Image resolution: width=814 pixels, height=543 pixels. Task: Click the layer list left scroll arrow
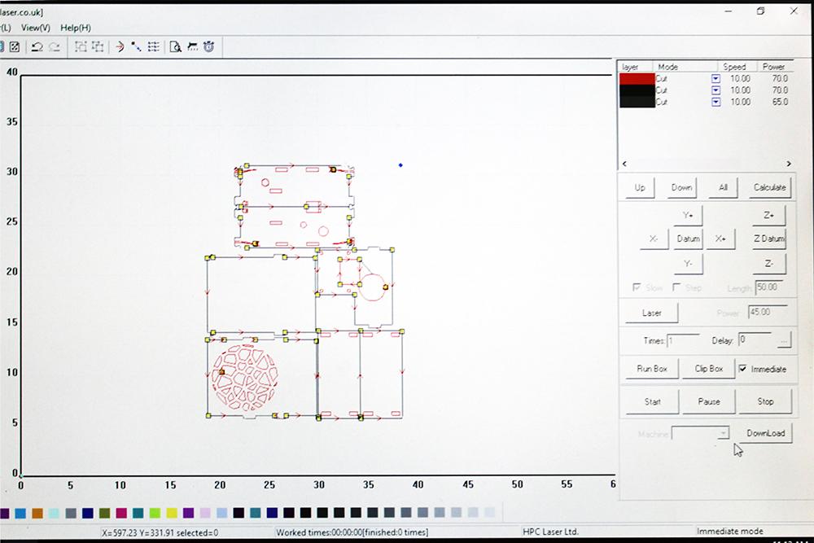(x=624, y=164)
